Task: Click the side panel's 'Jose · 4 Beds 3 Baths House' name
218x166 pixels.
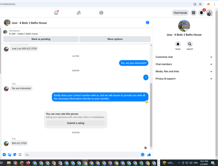Action: pos(184,35)
